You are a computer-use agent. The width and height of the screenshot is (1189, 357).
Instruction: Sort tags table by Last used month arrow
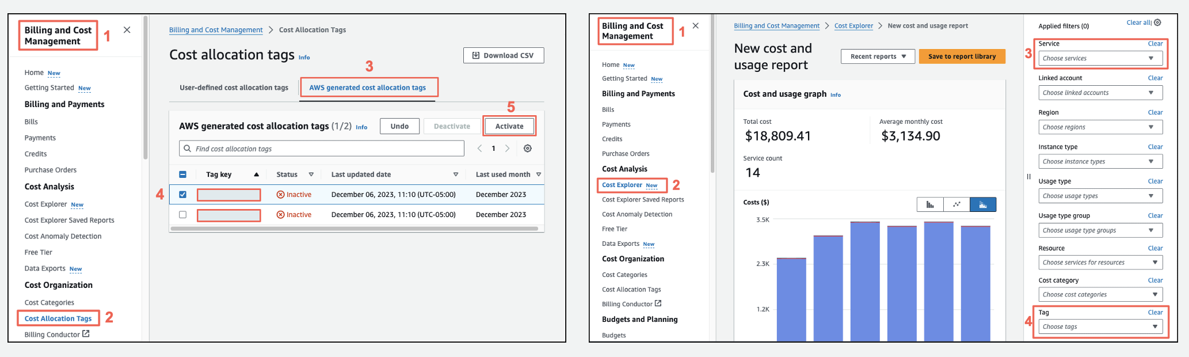pos(539,174)
